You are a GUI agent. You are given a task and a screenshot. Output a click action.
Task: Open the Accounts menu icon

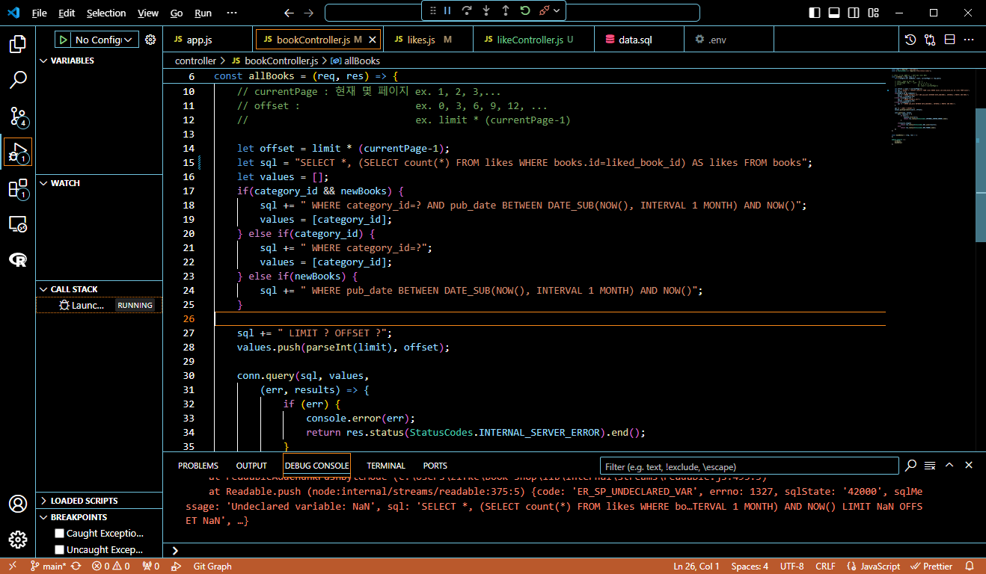18,504
